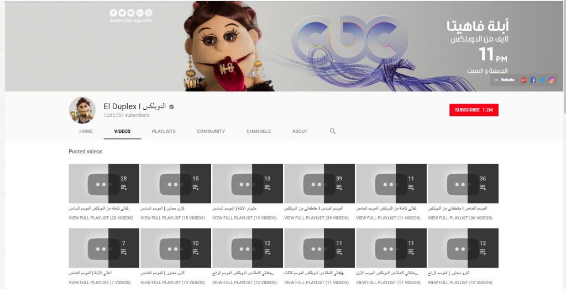This screenshot has height=289, width=566.
Task: Go to the COMMUNITY tab
Action: 211,131
